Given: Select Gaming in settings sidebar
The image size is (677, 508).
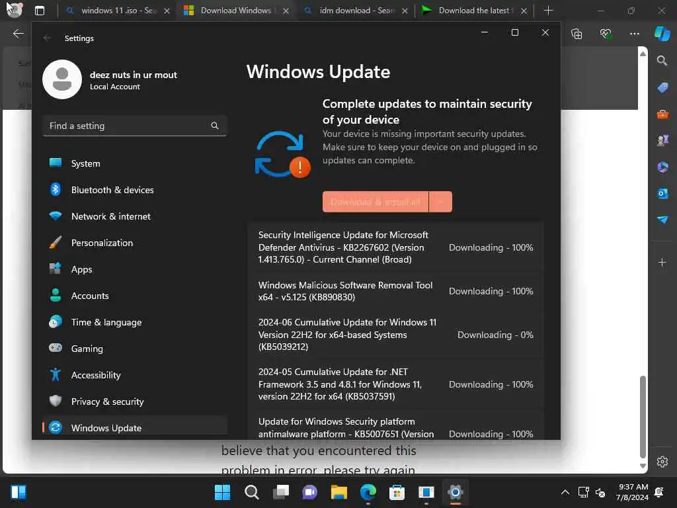Looking at the screenshot, I should click(x=135, y=348).
